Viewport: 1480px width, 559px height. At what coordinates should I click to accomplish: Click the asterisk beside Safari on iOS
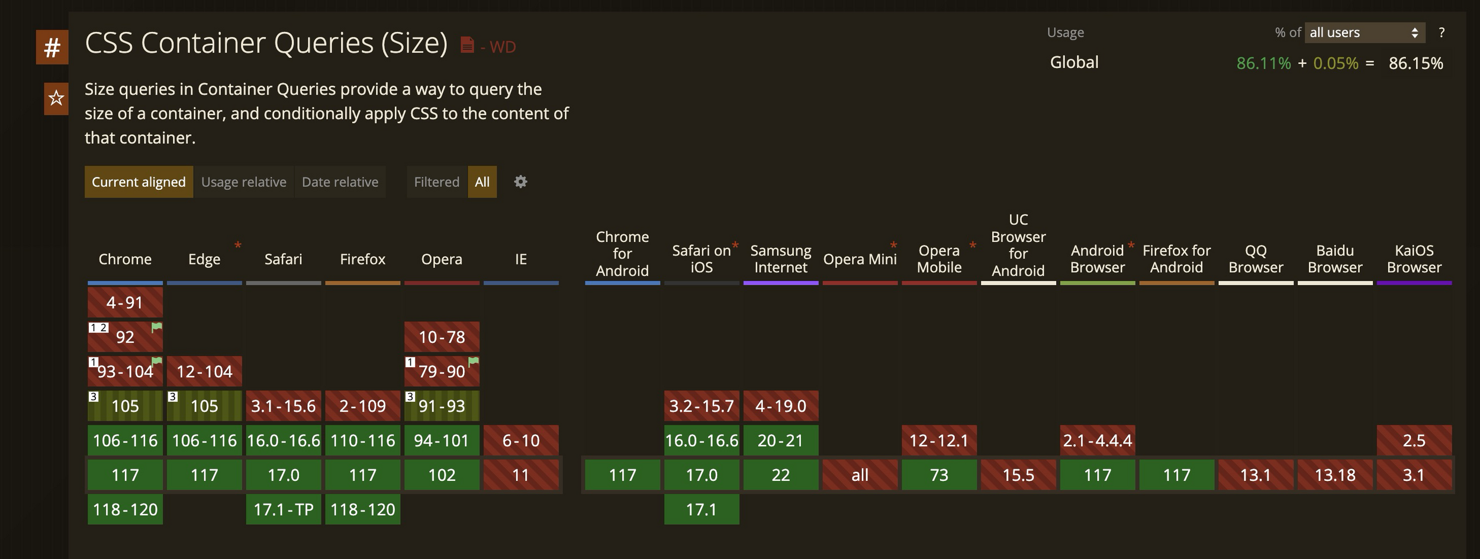click(x=735, y=245)
